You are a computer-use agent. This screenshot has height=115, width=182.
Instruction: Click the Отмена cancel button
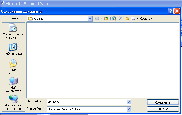pyautogui.click(x=163, y=109)
